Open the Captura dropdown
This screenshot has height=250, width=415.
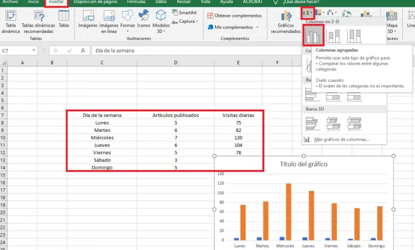tap(187, 21)
